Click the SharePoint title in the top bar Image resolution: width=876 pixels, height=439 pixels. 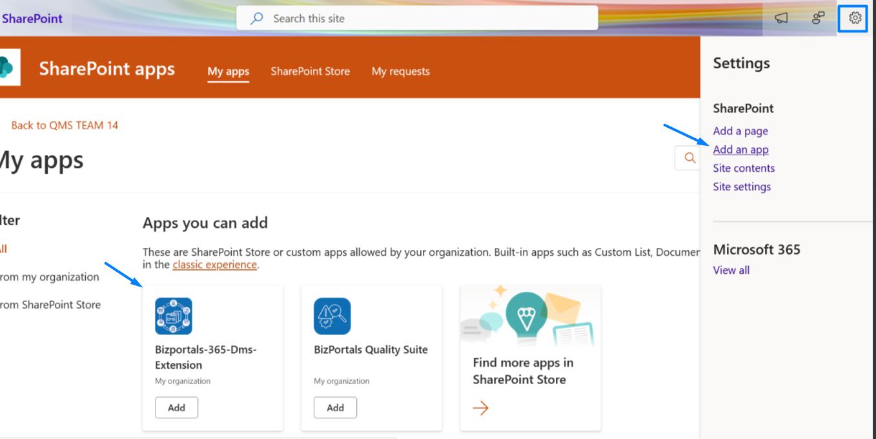coord(32,19)
